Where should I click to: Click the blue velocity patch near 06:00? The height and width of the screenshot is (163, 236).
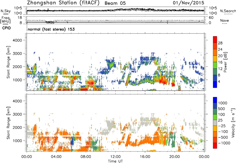(72, 141)
